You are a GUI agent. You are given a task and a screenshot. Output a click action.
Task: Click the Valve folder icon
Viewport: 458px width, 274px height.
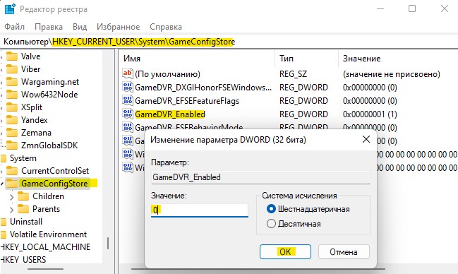tap(12, 56)
